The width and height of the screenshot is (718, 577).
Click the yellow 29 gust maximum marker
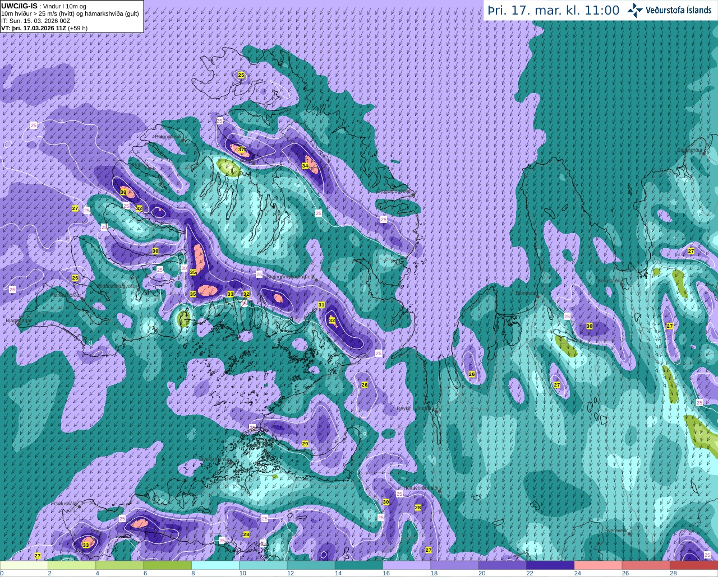tap(305, 444)
